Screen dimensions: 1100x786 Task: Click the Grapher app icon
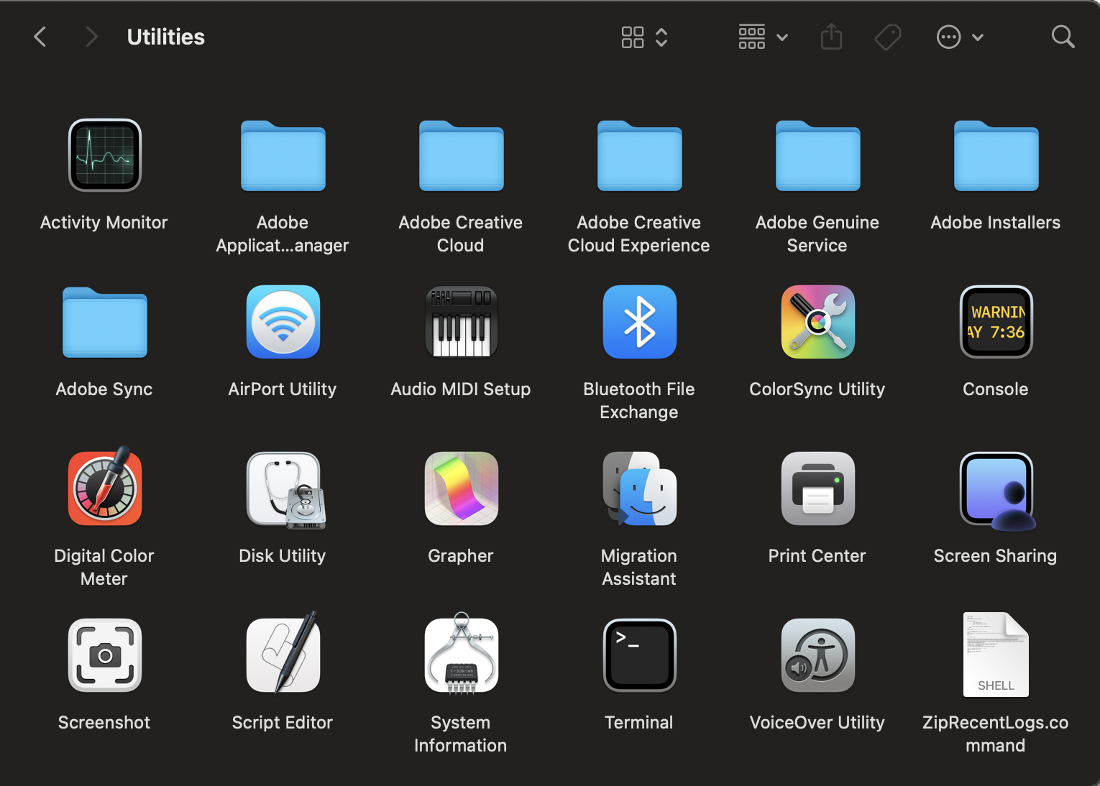pos(461,489)
